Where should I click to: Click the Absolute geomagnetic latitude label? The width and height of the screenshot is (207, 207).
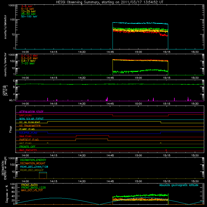[179, 185]
